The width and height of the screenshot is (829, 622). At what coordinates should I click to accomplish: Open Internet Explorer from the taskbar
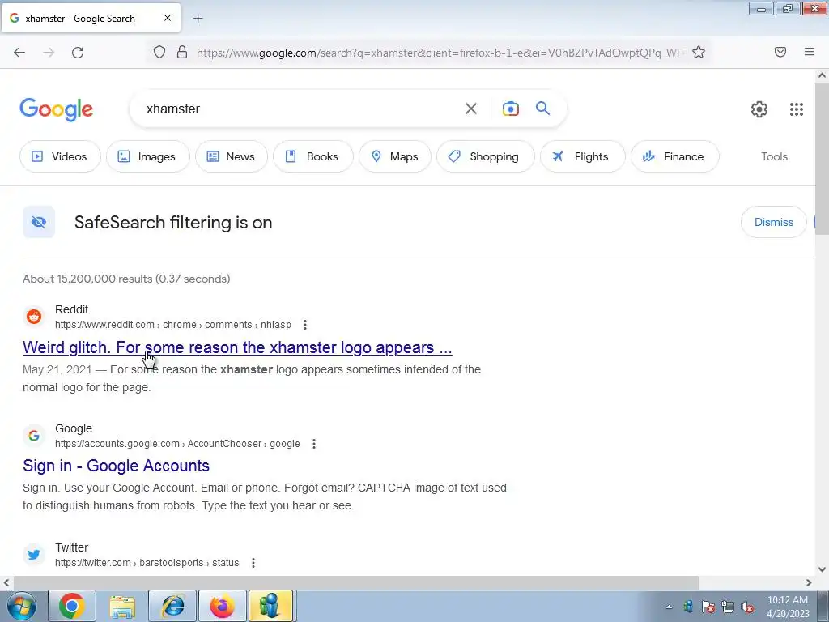tap(172, 606)
